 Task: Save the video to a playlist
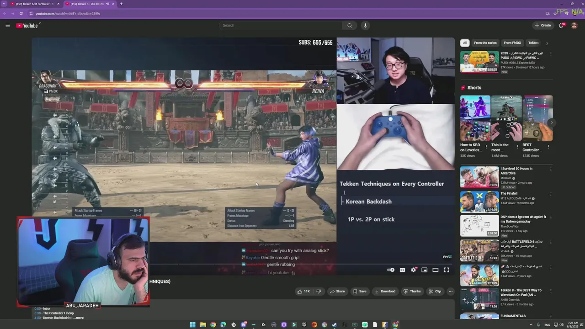360,292
